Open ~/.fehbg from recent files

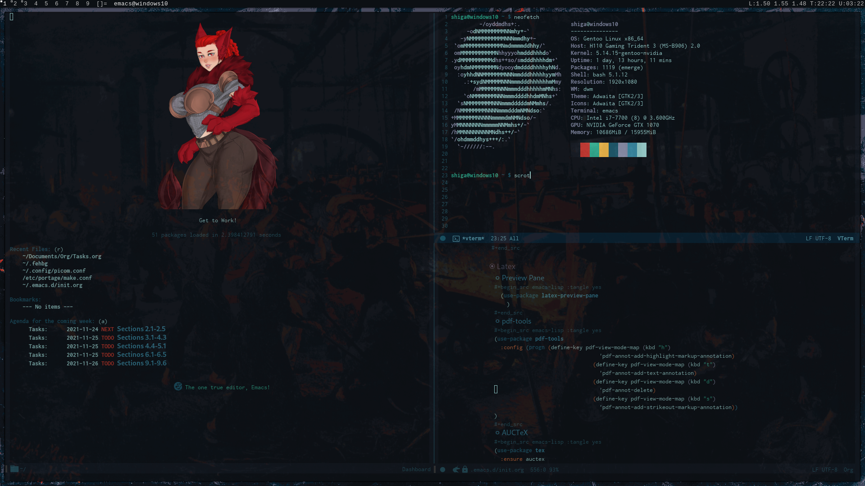click(35, 264)
